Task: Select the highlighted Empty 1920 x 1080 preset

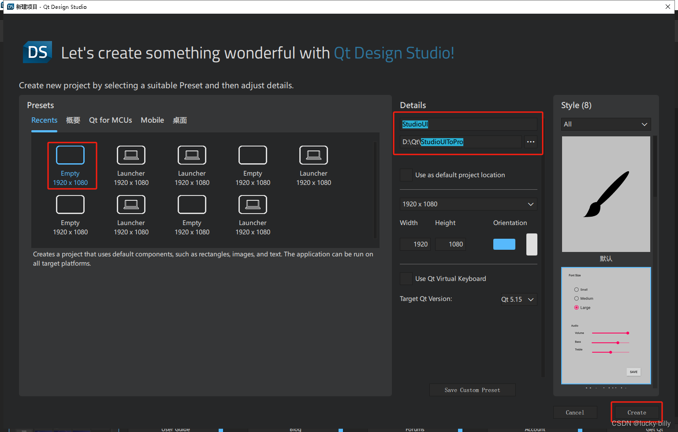Action: pyautogui.click(x=71, y=166)
